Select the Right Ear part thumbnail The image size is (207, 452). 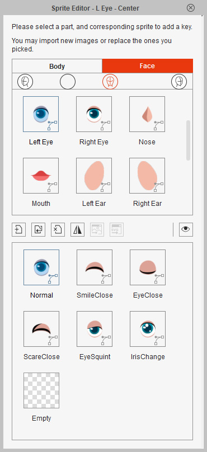147,176
